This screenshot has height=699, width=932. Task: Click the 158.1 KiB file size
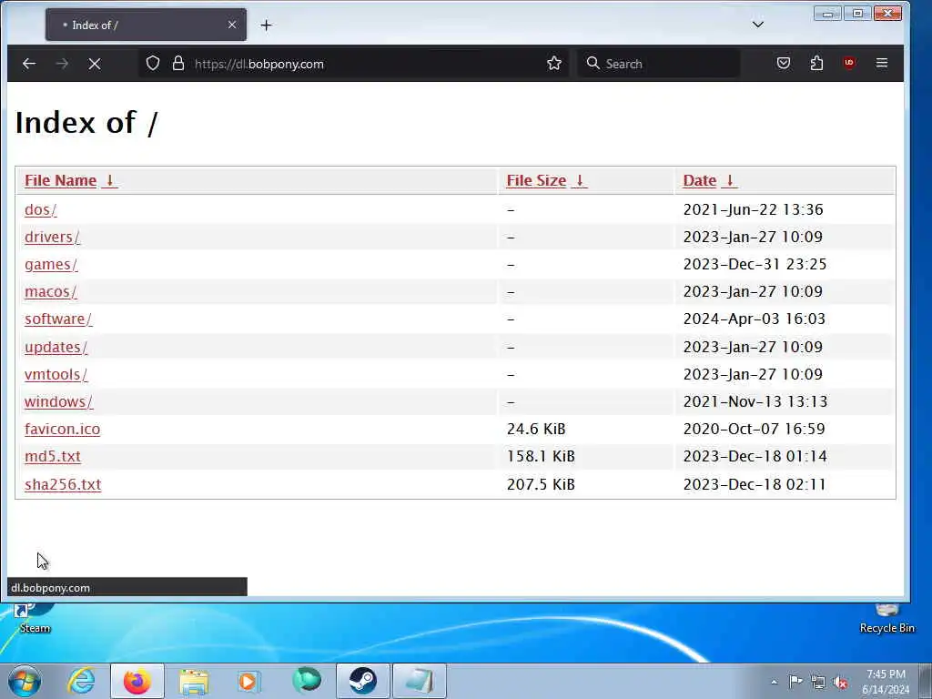(x=541, y=457)
